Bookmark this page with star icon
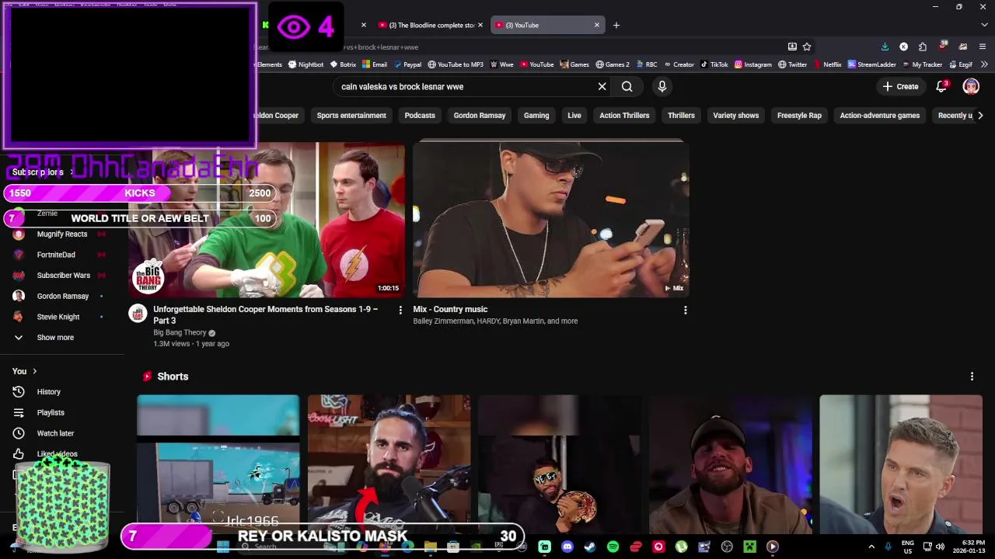Viewport: 995px width, 559px height. click(x=807, y=47)
